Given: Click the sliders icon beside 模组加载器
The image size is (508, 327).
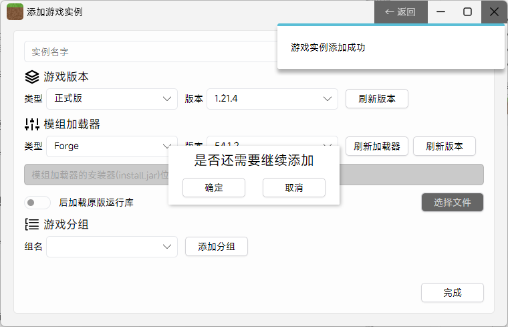Looking at the screenshot, I should 32,124.
